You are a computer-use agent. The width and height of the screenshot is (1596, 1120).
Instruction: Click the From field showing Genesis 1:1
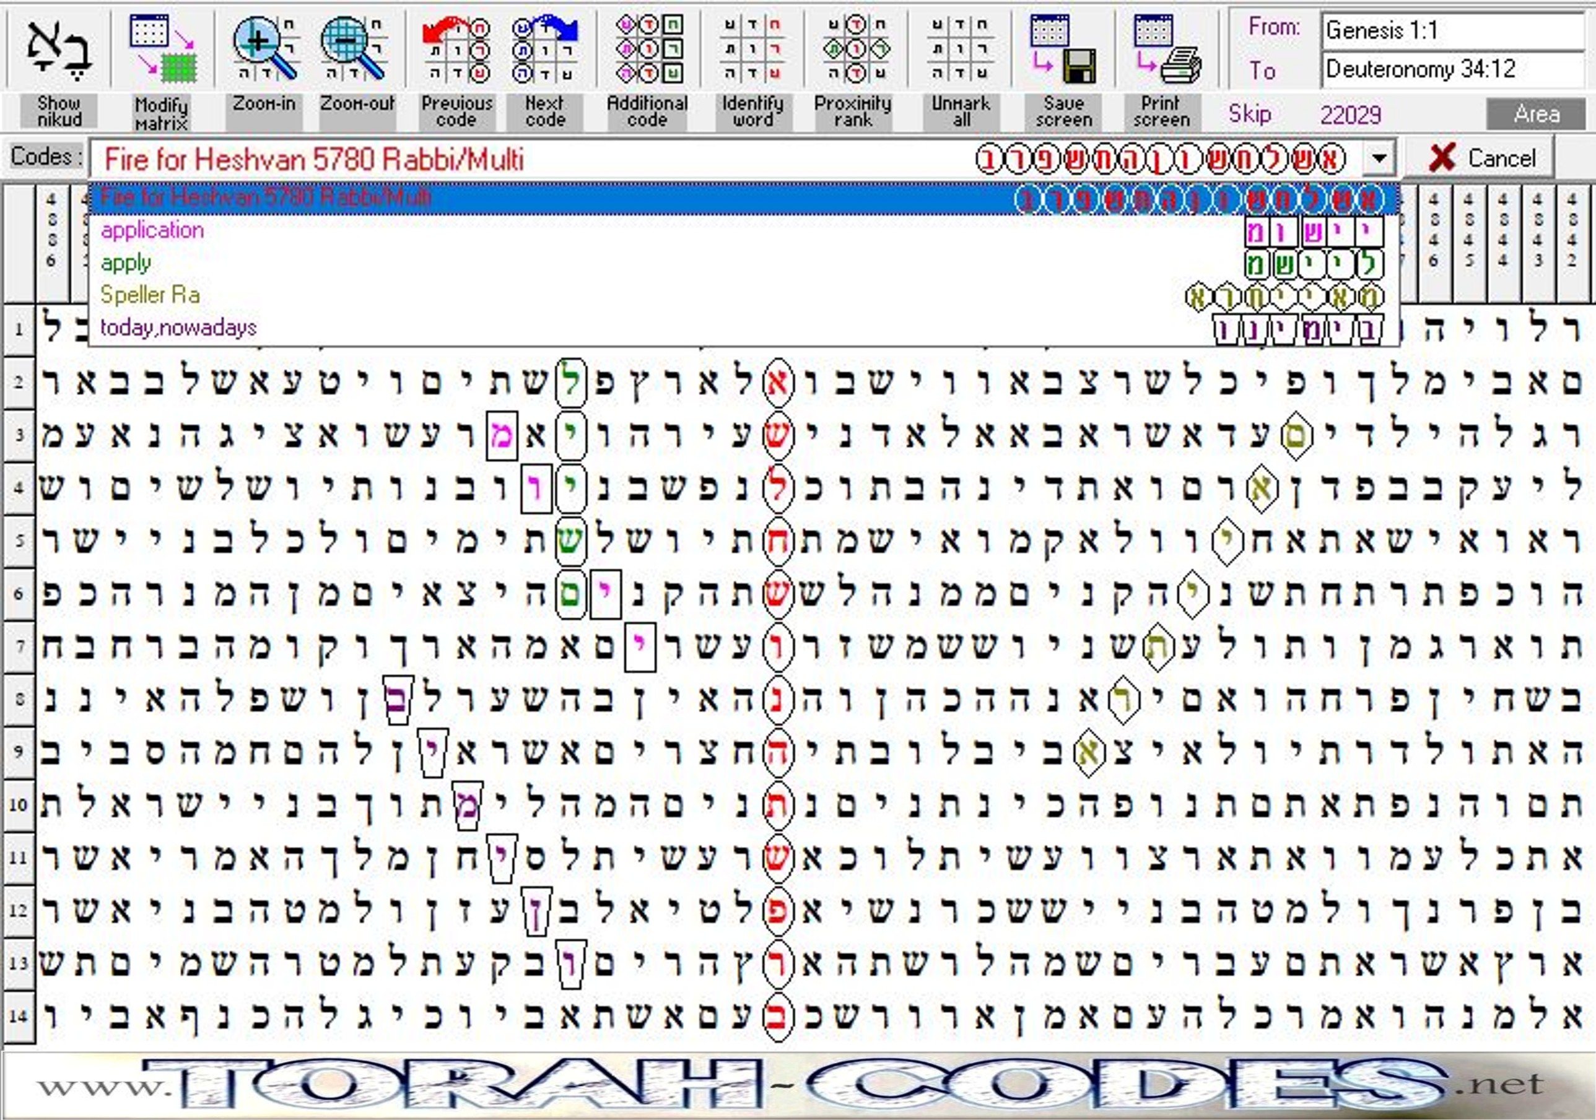point(1452,30)
